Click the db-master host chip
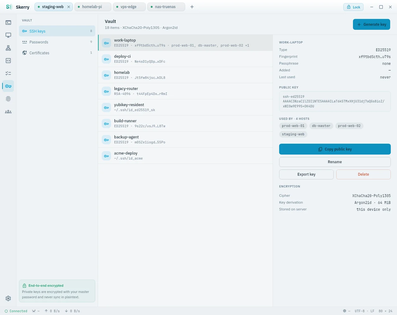 click(x=321, y=126)
